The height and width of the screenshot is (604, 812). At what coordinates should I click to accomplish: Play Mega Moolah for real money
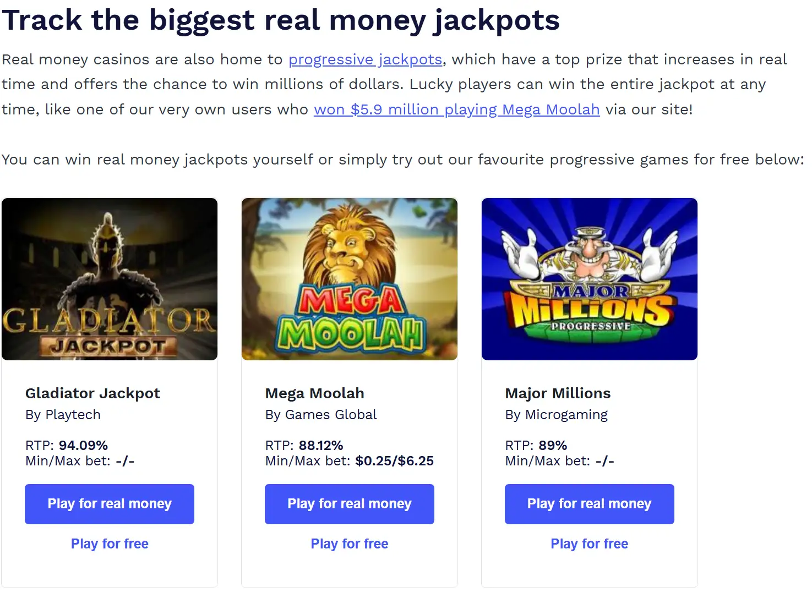click(350, 504)
